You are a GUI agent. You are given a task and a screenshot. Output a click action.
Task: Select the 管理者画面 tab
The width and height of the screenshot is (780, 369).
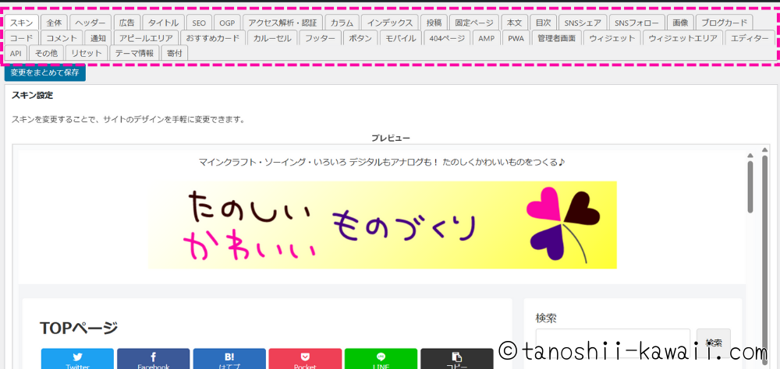click(x=556, y=37)
